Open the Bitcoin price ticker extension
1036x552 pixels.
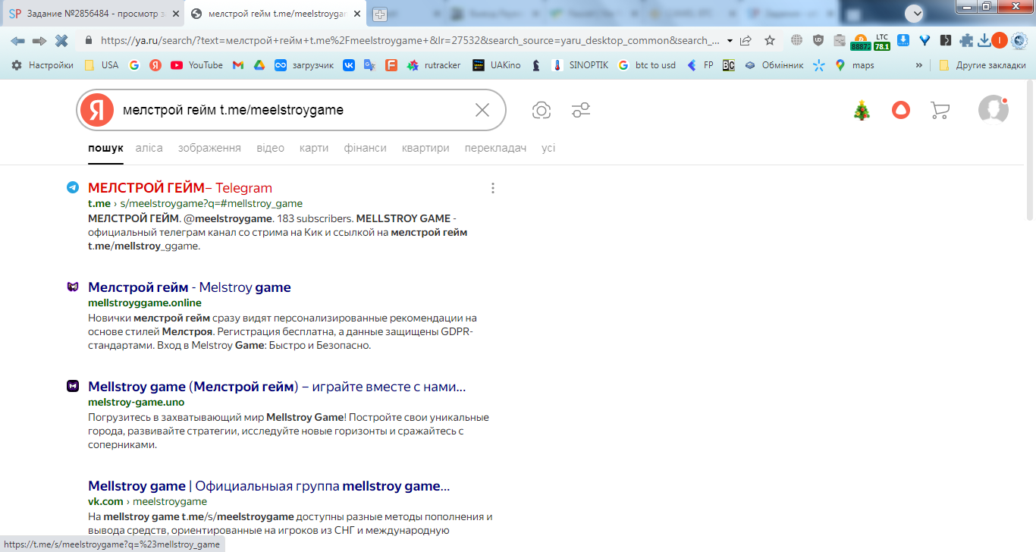(861, 41)
